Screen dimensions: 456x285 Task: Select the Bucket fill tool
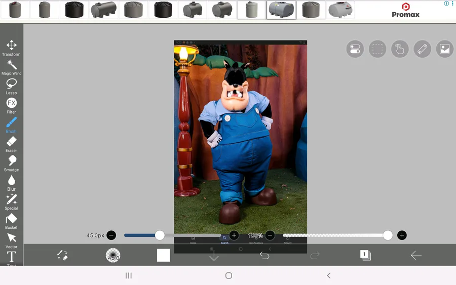pyautogui.click(x=11, y=221)
